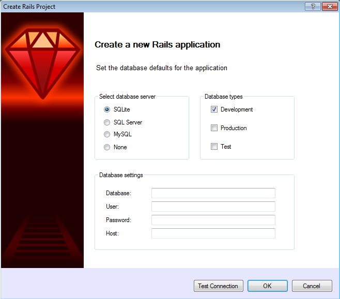Image resolution: width=340 pixels, height=299 pixels.
Task: Click the Test Connection button
Action: click(x=219, y=286)
